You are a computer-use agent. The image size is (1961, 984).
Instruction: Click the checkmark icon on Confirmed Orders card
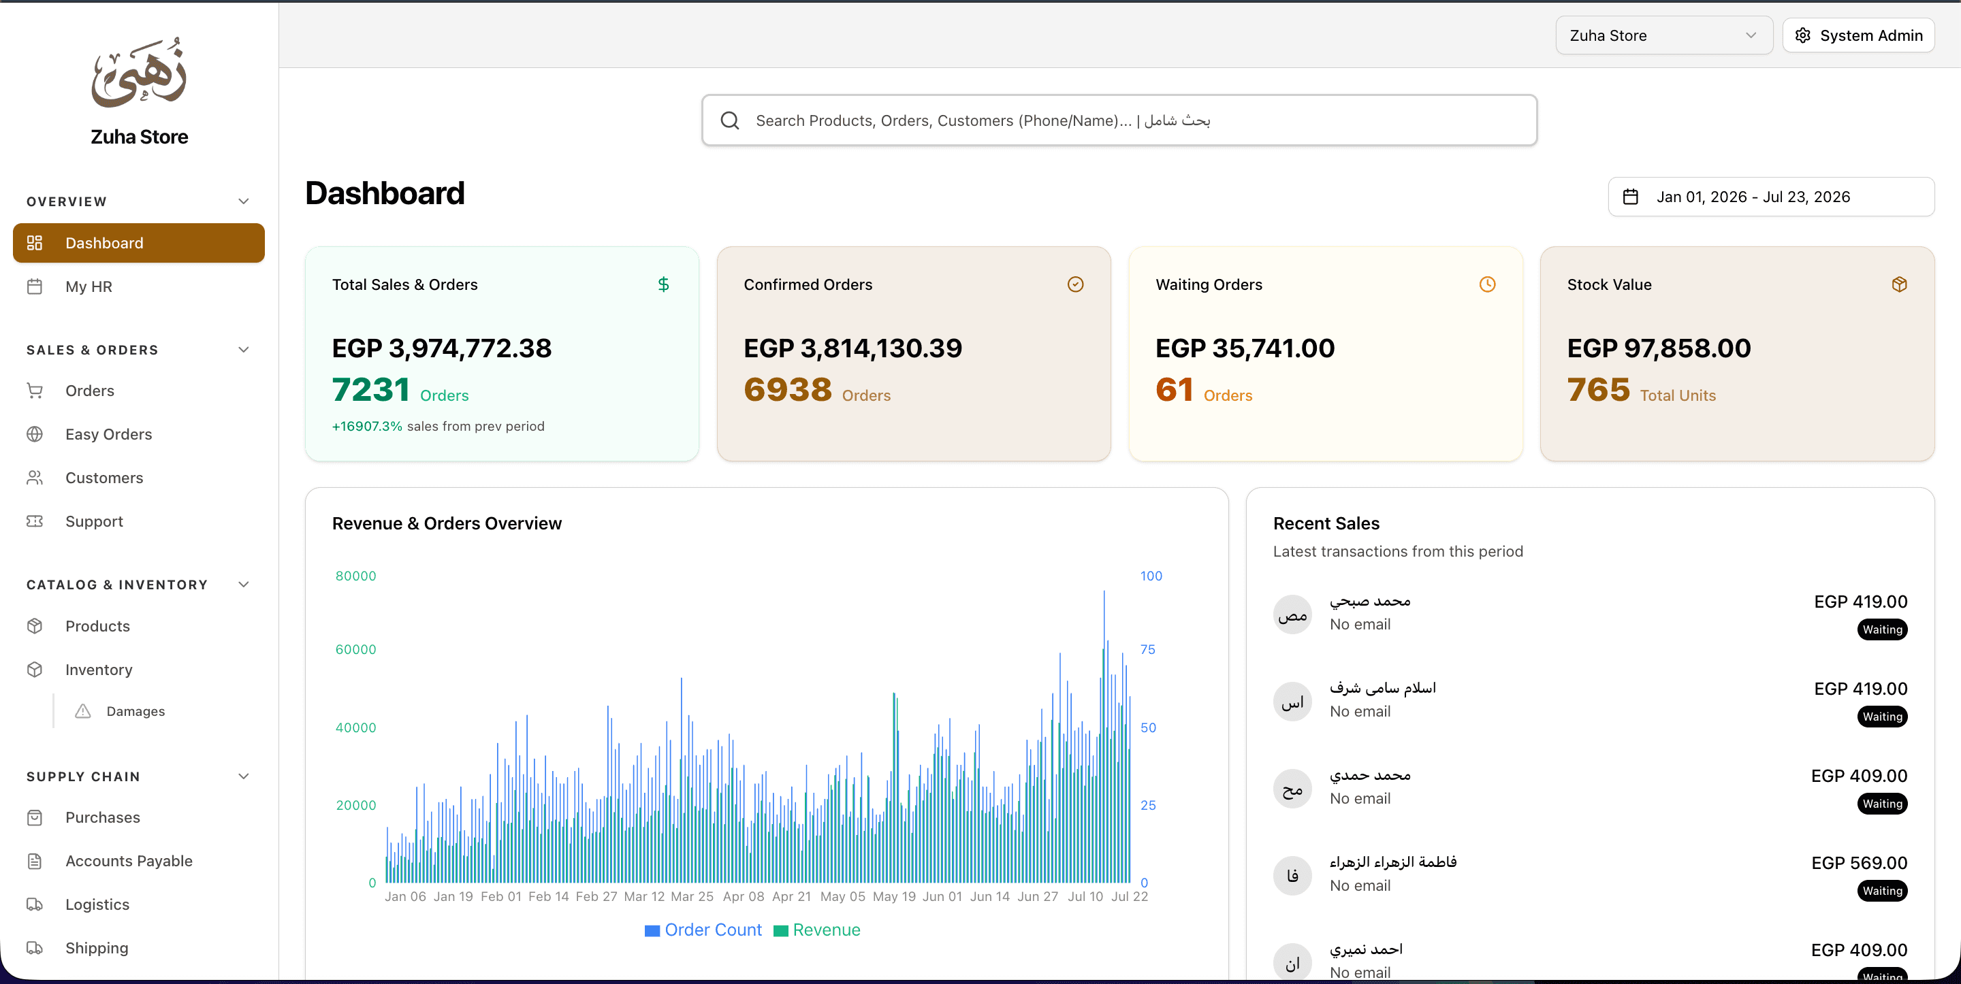tap(1075, 284)
